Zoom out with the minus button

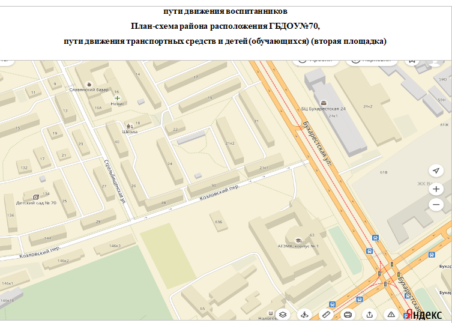point(436,205)
